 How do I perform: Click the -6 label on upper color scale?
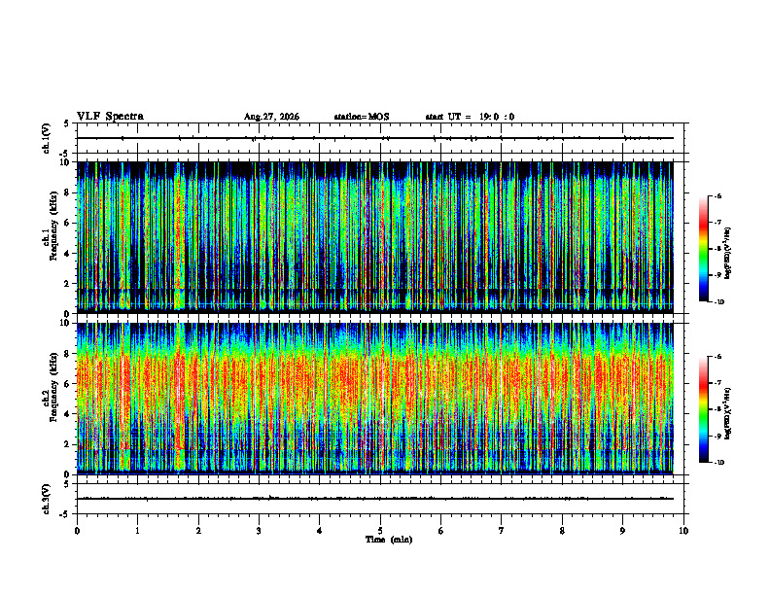pyautogui.click(x=717, y=196)
